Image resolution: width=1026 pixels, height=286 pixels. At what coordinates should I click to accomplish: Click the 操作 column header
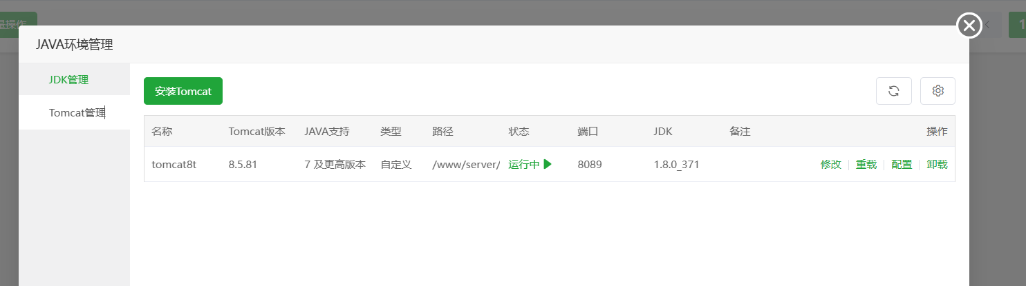937,131
